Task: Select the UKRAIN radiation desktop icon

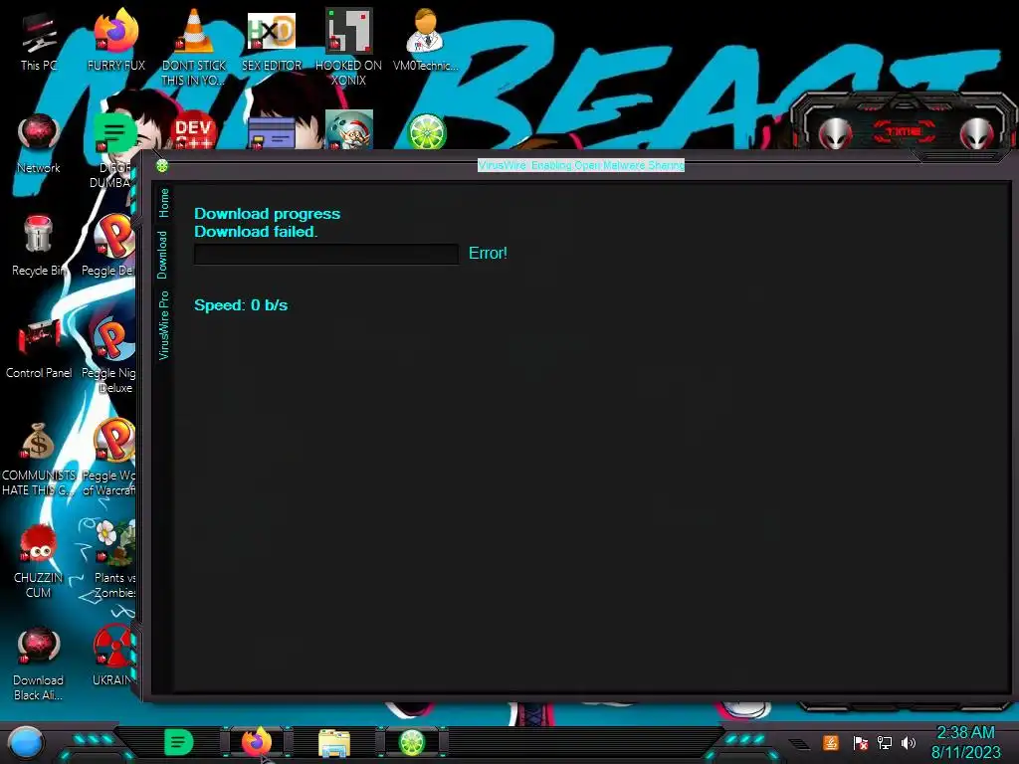Action: 113,657
